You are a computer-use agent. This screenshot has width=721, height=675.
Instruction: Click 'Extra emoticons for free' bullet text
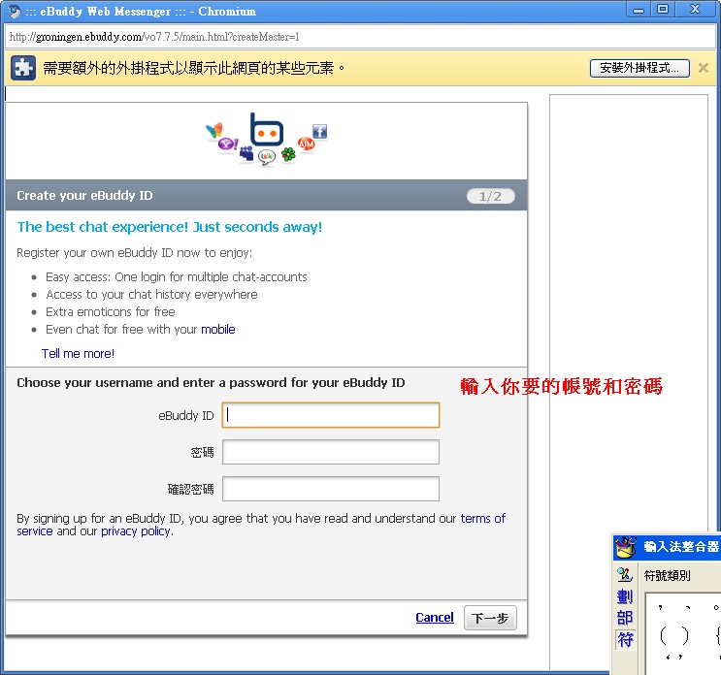pos(111,312)
